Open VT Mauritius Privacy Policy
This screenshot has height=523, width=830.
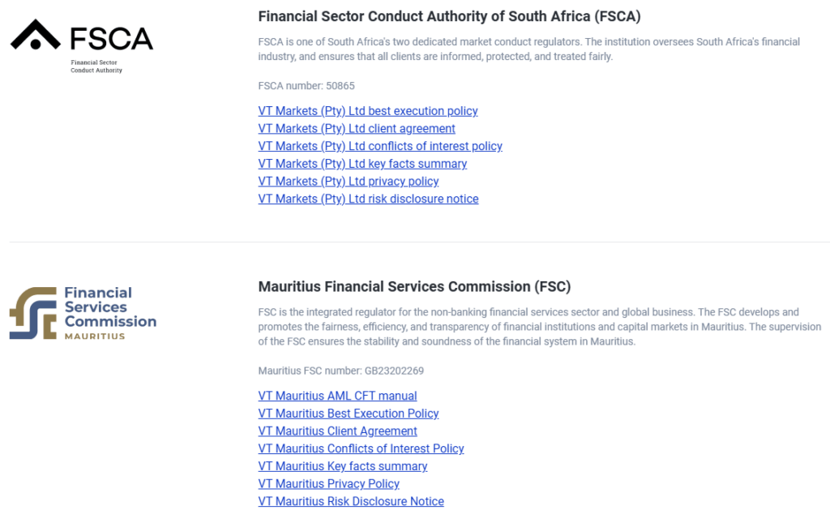pos(329,484)
